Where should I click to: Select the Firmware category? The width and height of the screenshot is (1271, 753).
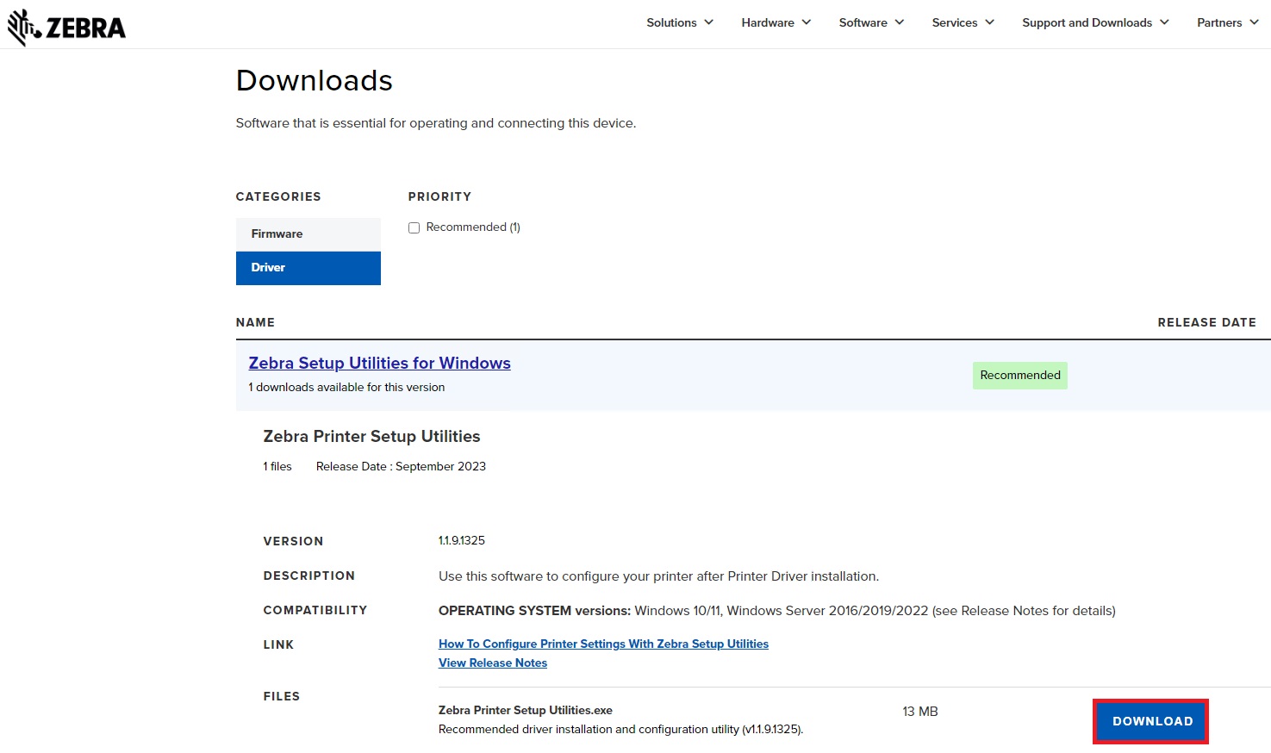(308, 233)
